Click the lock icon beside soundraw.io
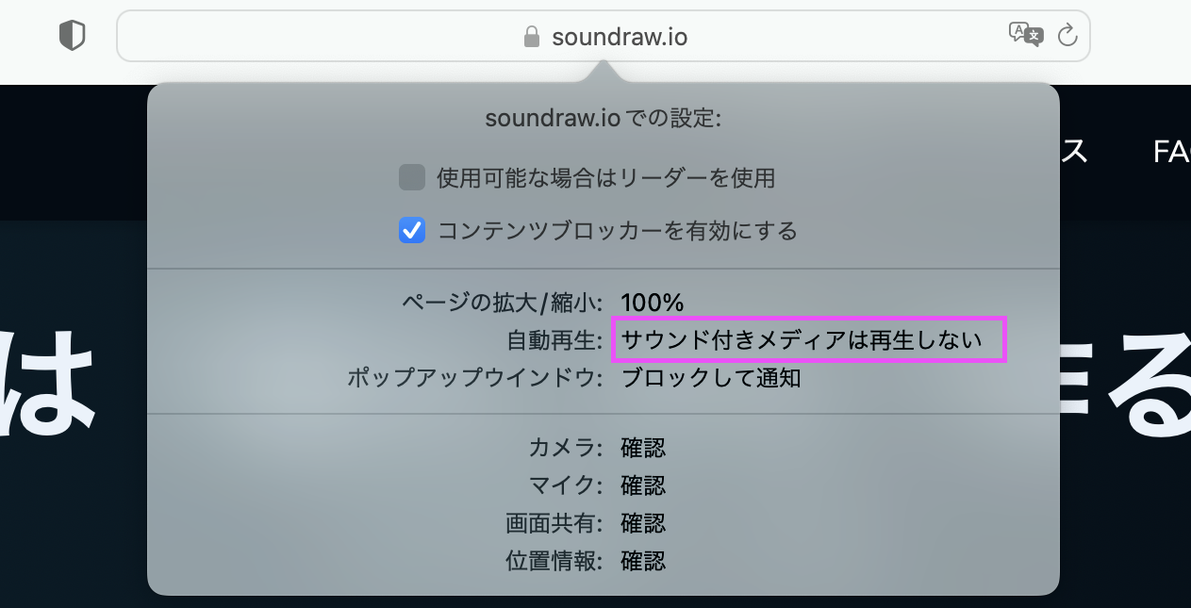1191x608 pixels. pos(532,37)
